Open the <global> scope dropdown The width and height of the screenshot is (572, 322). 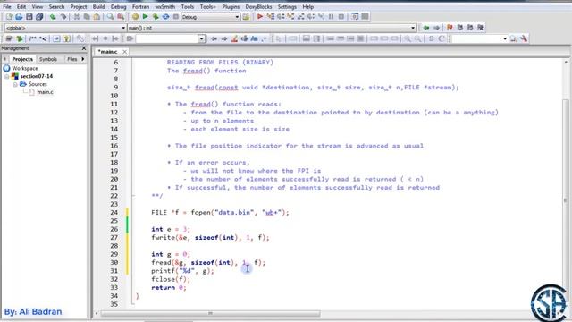pos(123,28)
